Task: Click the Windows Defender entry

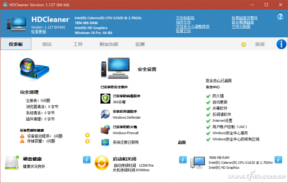Action: (127, 118)
